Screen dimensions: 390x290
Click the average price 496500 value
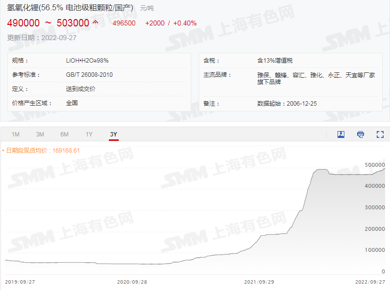(124, 23)
